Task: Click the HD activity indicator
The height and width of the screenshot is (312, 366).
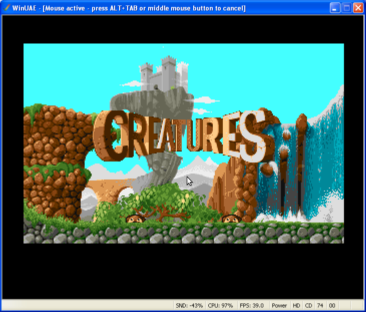Action: (x=296, y=305)
